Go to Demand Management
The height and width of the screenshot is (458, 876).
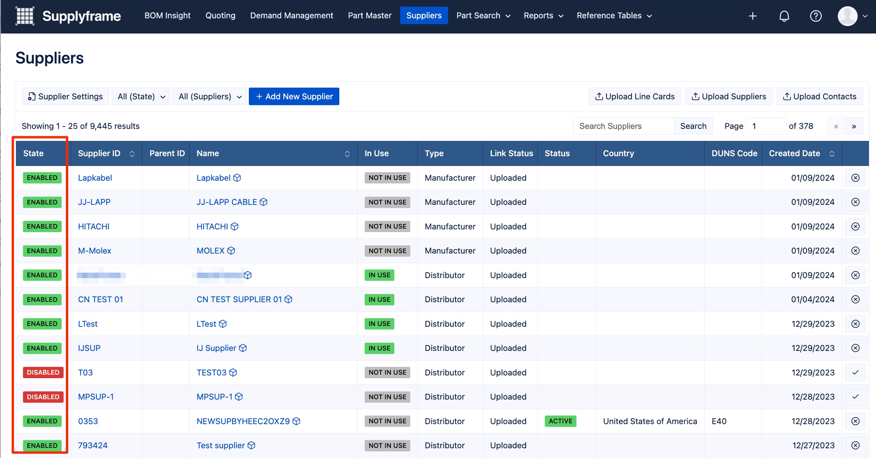pyautogui.click(x=291, y=16)
